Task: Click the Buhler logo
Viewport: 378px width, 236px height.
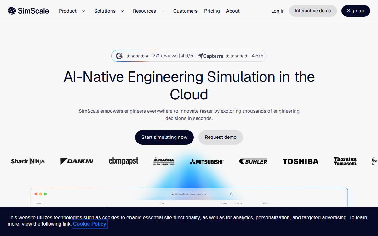Action: 253,161
